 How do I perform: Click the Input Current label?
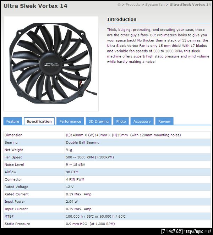tap(16, 209)
